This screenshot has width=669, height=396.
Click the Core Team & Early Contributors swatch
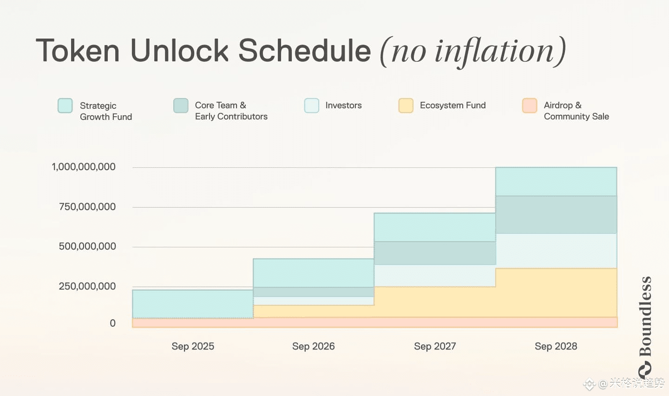point(181,106)
